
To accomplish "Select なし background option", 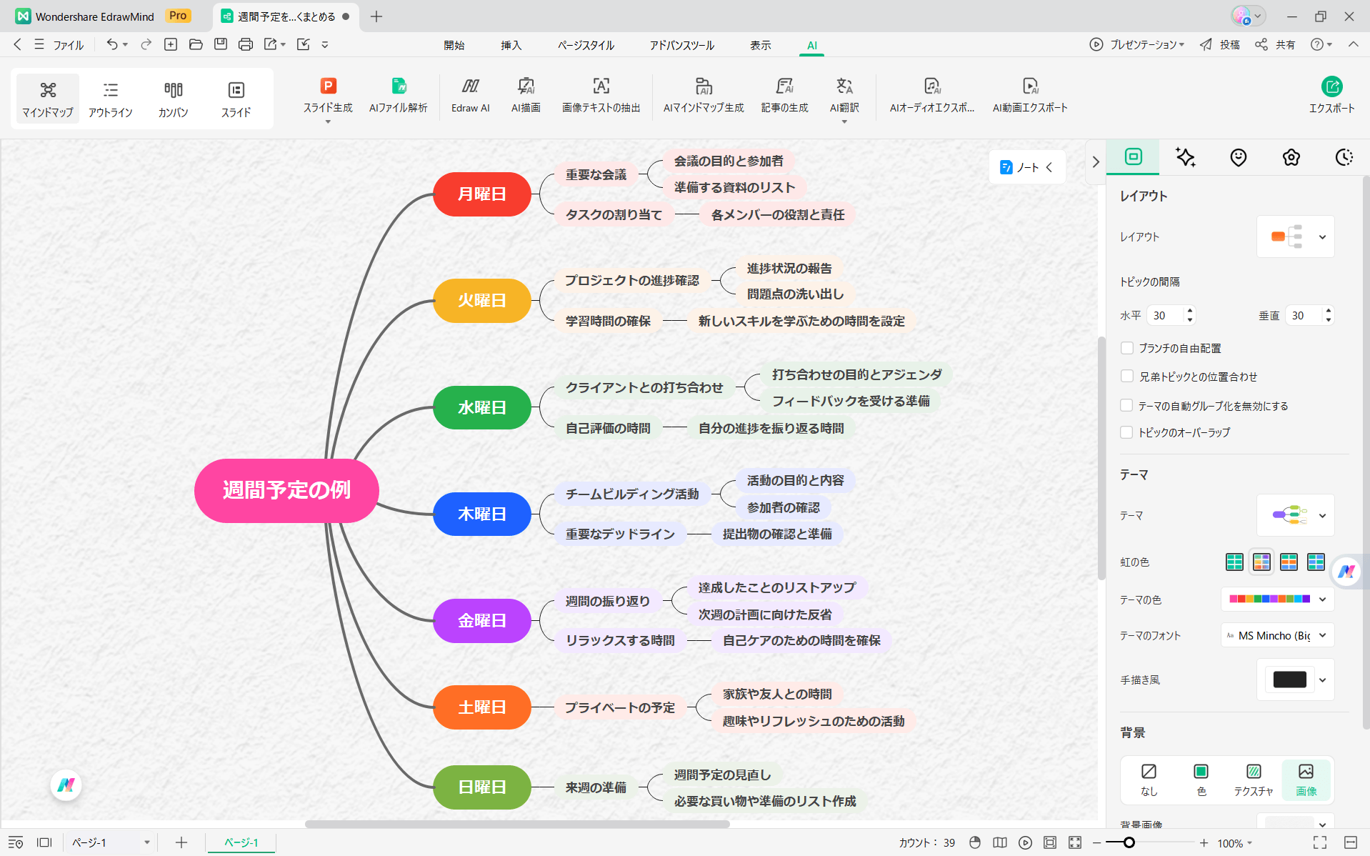I will pyautogui.click(x=1149, y=780).
